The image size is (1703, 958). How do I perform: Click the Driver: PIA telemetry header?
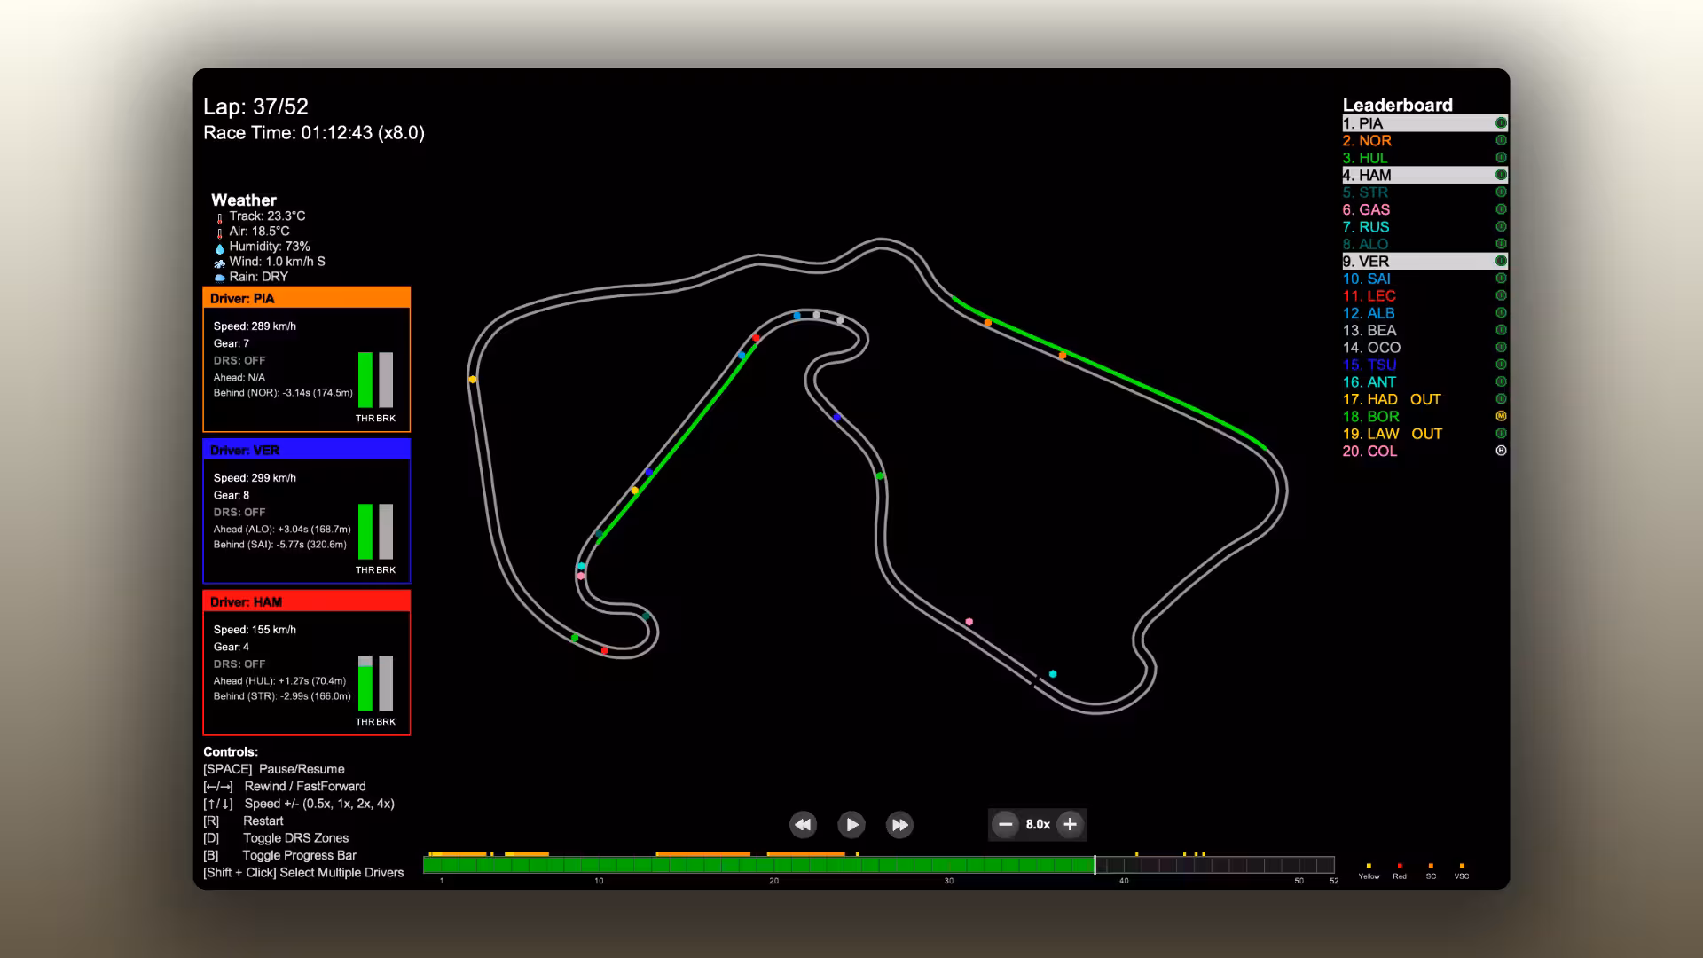[x=307, y=298]
